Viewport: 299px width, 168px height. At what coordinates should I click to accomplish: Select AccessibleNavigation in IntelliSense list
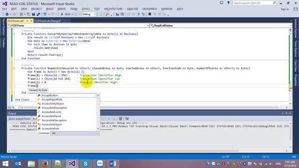[67, 120]
